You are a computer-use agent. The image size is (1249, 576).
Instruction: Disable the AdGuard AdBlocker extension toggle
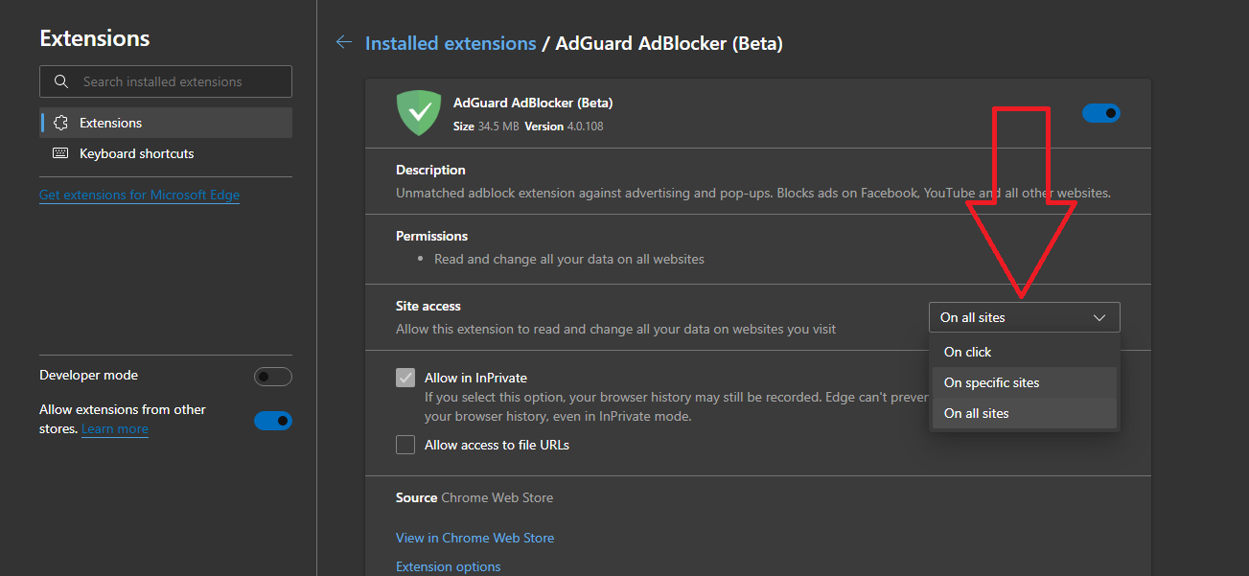1100,113
